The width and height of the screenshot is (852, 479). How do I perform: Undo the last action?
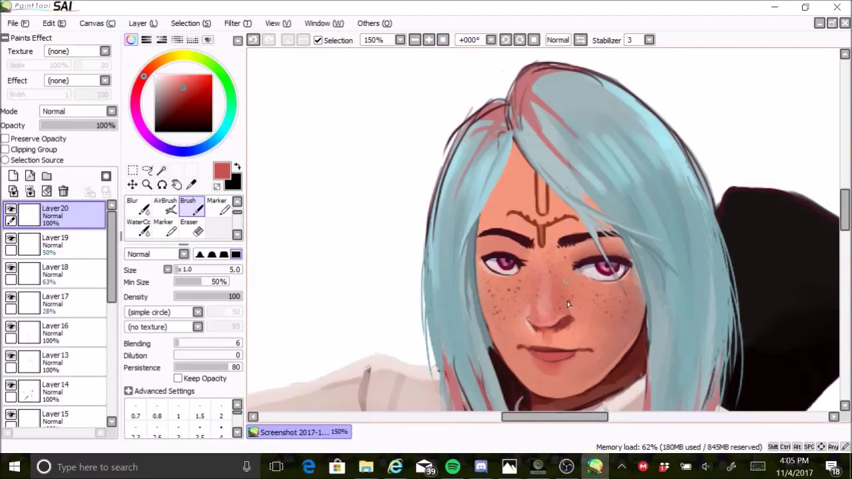tap(253, 40)
